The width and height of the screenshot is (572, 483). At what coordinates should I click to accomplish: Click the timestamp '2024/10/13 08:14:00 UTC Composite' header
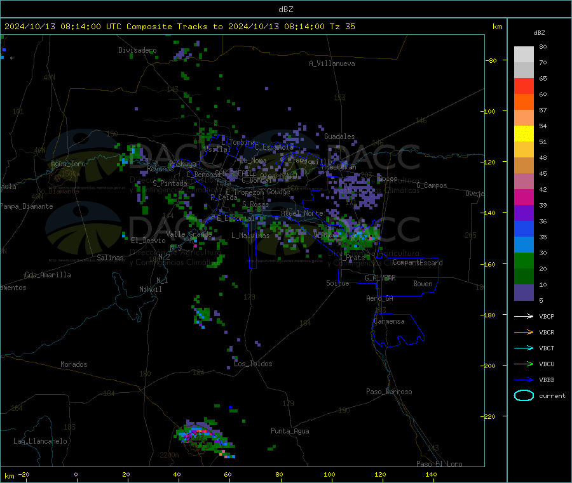click(88, 27)
